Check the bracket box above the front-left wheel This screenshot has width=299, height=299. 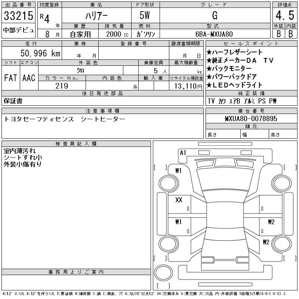(x=161, y=167)
